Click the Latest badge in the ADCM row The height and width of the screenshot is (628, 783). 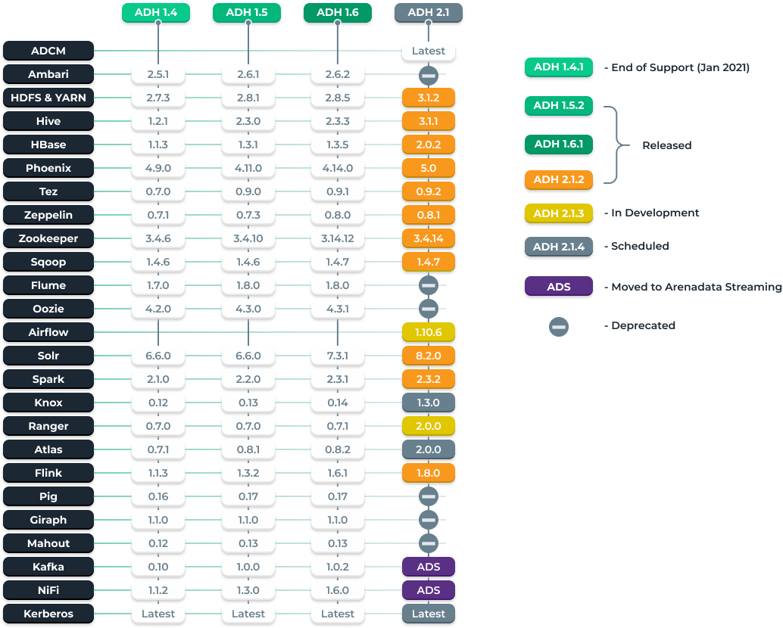429,51
